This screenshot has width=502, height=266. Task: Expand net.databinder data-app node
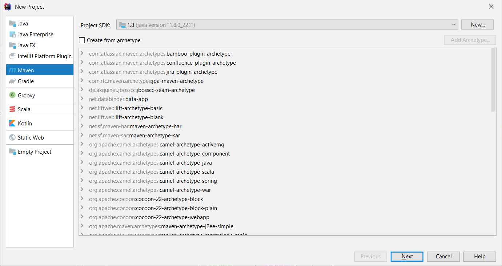pyautogui.click(x=82, y=99)
